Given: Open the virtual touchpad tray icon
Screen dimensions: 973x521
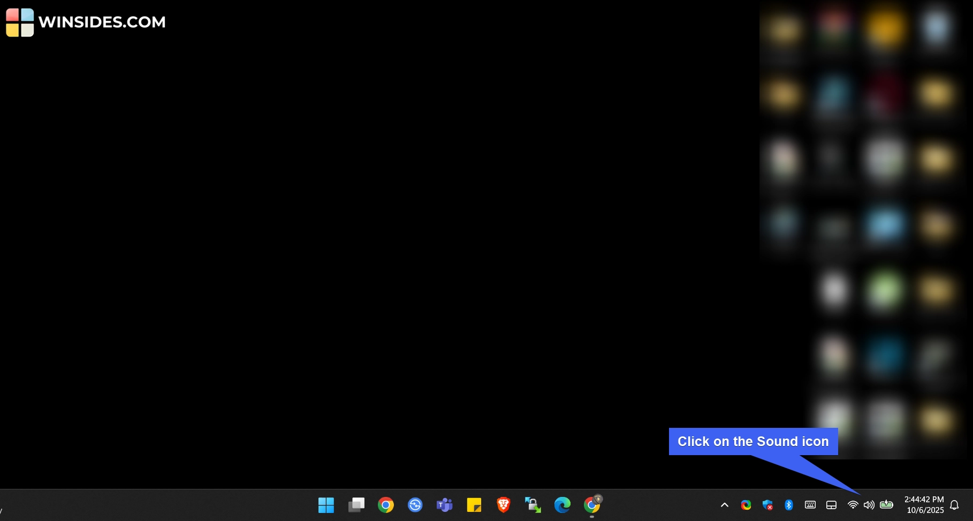Looking at the screenshot, I should pos(831,505).
